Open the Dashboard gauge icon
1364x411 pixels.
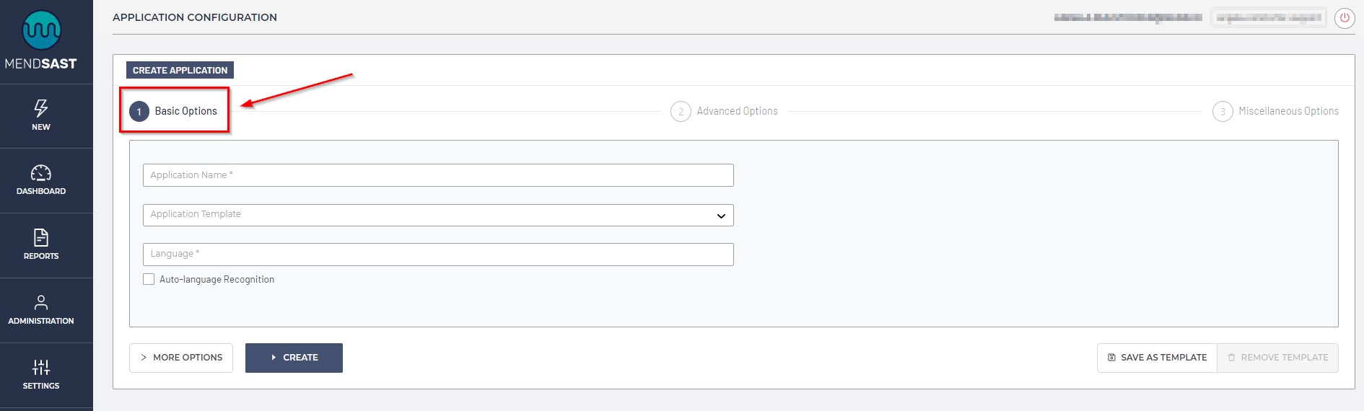point(41,173)
